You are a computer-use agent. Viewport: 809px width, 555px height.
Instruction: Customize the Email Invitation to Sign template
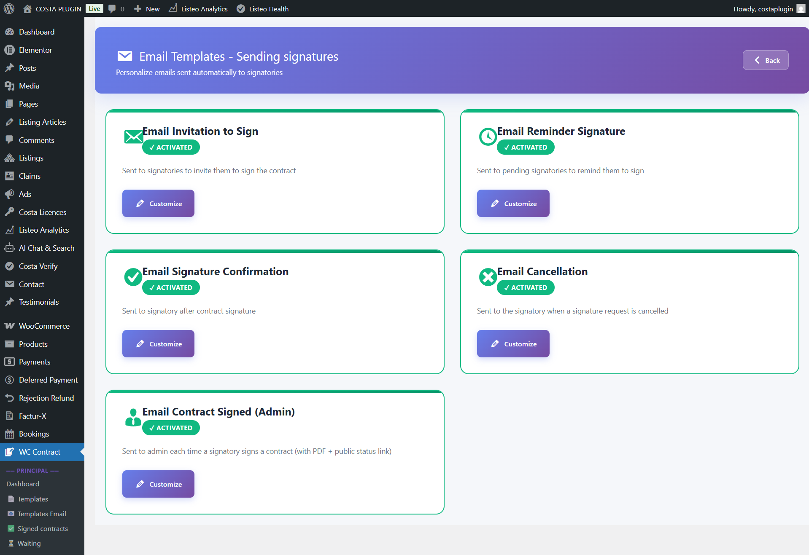point(158,204)
